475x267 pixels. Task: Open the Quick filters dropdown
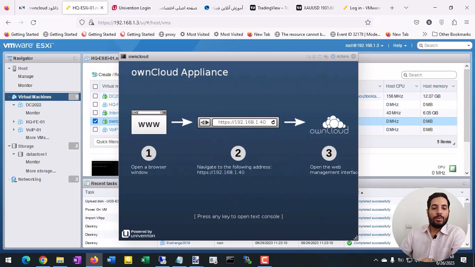pyautogui.click(x=107, y=142)
